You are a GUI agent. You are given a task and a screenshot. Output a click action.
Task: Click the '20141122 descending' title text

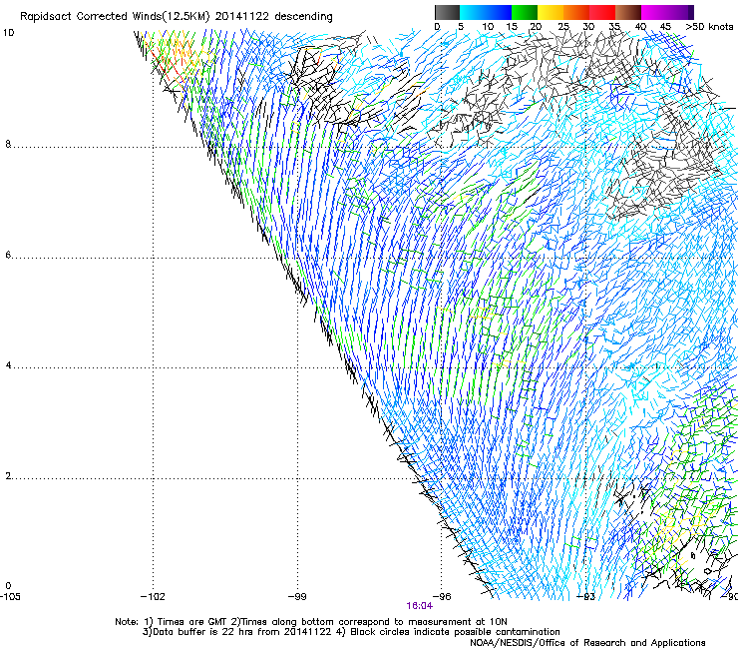(x=274, y=17)
